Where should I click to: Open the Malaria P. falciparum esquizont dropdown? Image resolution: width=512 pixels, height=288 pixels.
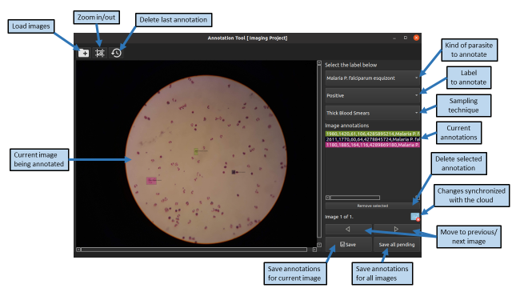click(x=372, y=78)
